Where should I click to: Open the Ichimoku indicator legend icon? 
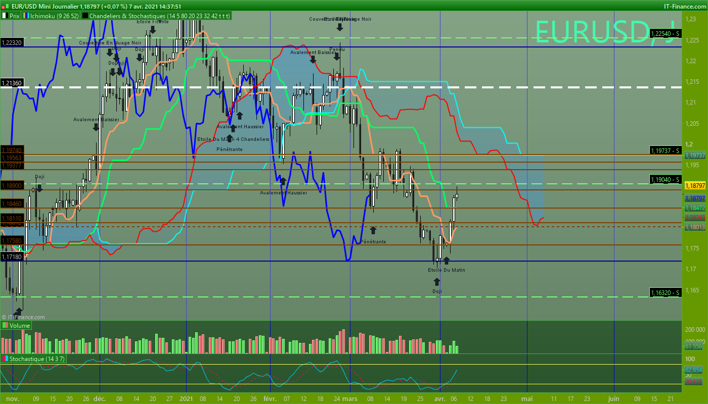[x=26, y=16]
